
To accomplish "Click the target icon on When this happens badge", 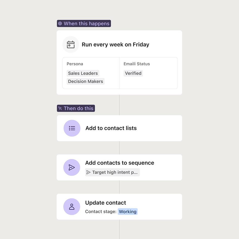I will click(60, 23).
